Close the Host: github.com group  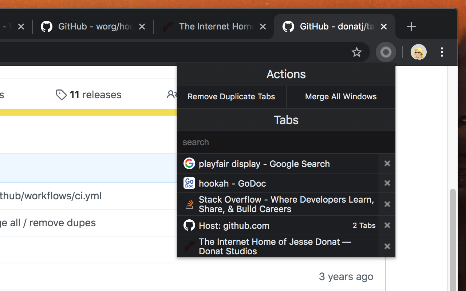click(x=387, y=226)
